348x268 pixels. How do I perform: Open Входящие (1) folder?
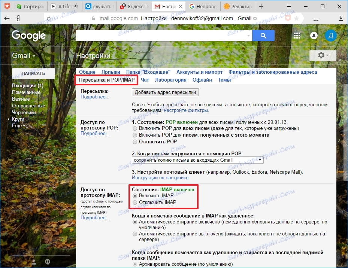28,85
